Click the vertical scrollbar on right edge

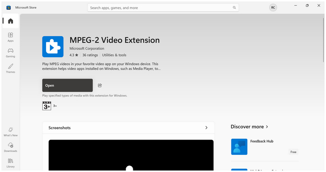323,40
